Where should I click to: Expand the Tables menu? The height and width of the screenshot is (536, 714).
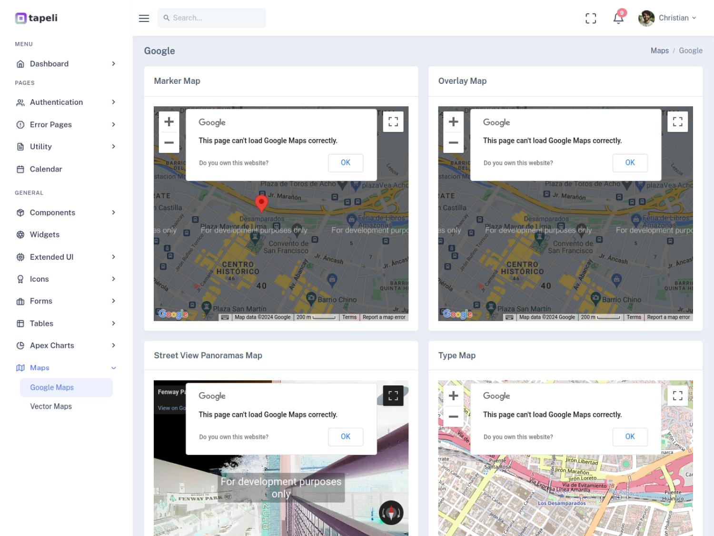66,324
